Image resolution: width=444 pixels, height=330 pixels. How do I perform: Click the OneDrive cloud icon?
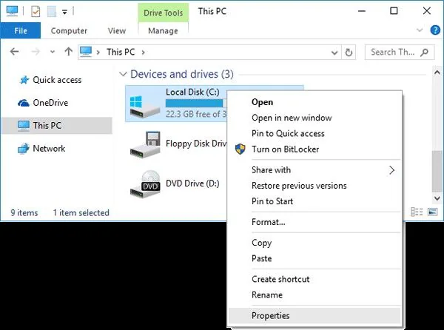click(x=23, y=103)
